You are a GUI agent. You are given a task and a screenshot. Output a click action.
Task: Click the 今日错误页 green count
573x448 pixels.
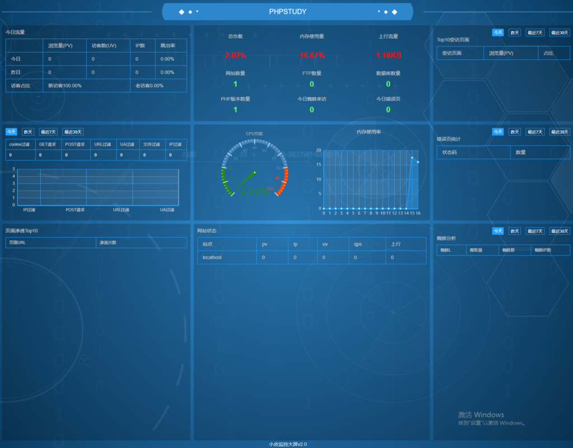click(388, 110)
